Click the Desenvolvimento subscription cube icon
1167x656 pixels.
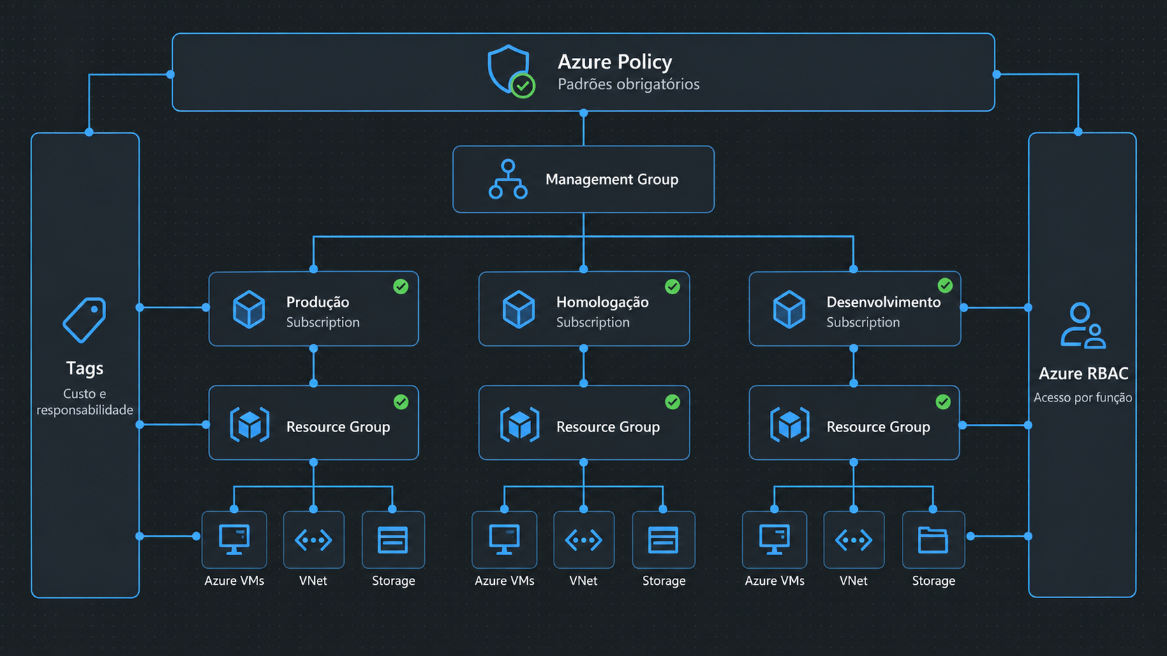point(789,310)
